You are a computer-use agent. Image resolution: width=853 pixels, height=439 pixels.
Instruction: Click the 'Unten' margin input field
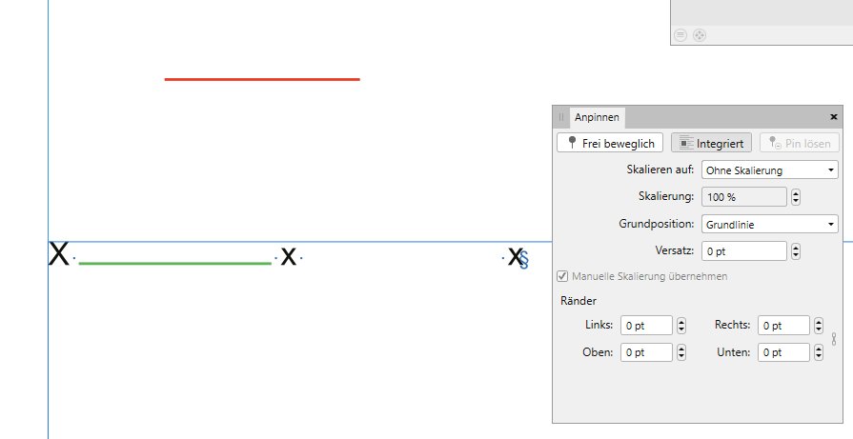(784, 352)
